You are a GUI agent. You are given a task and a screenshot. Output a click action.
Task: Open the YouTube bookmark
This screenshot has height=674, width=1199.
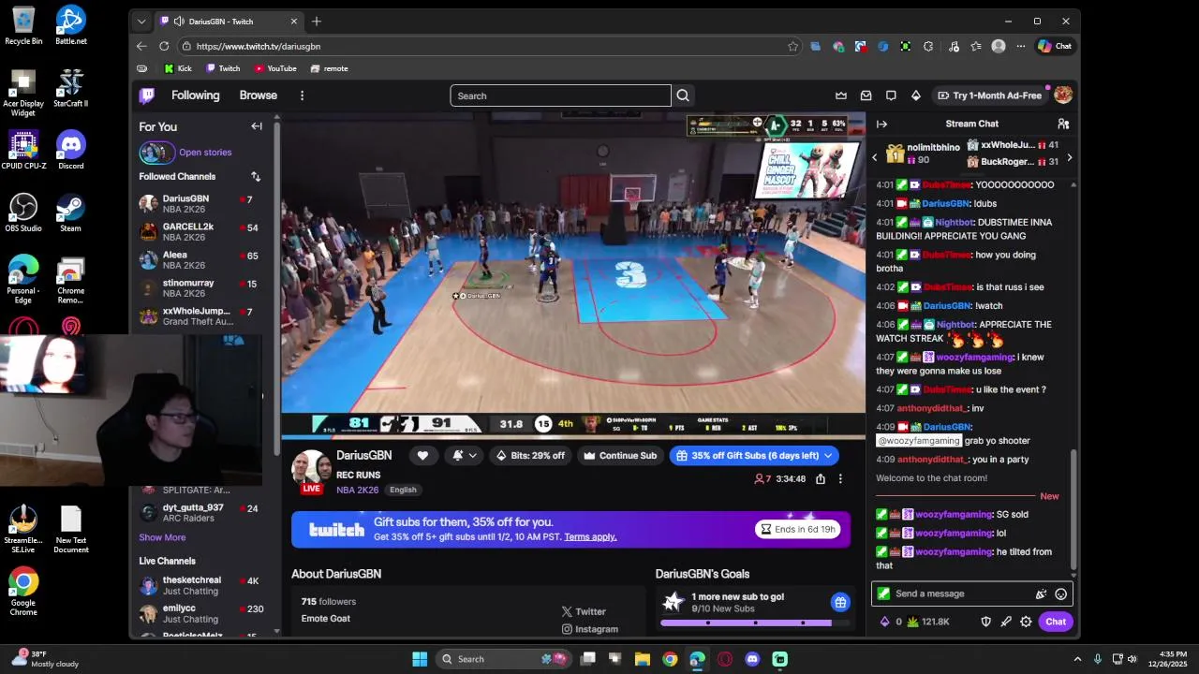click(x=275, y=68)
